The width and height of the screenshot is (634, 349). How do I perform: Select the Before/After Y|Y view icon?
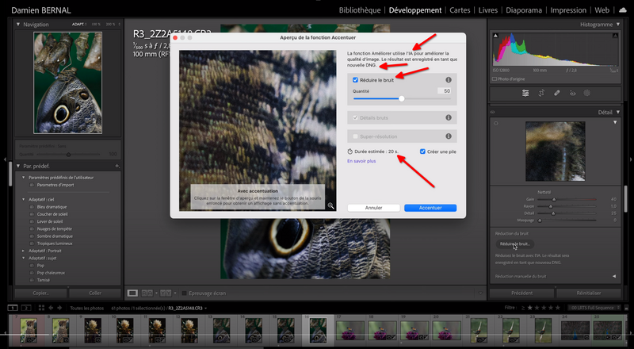[x=166, y=293]
